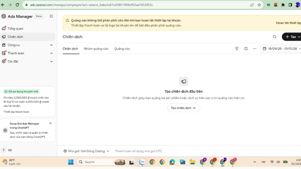Reload the page with refresh icon
This screenshot has width=301, height=169.
click(x=17, y=5)
